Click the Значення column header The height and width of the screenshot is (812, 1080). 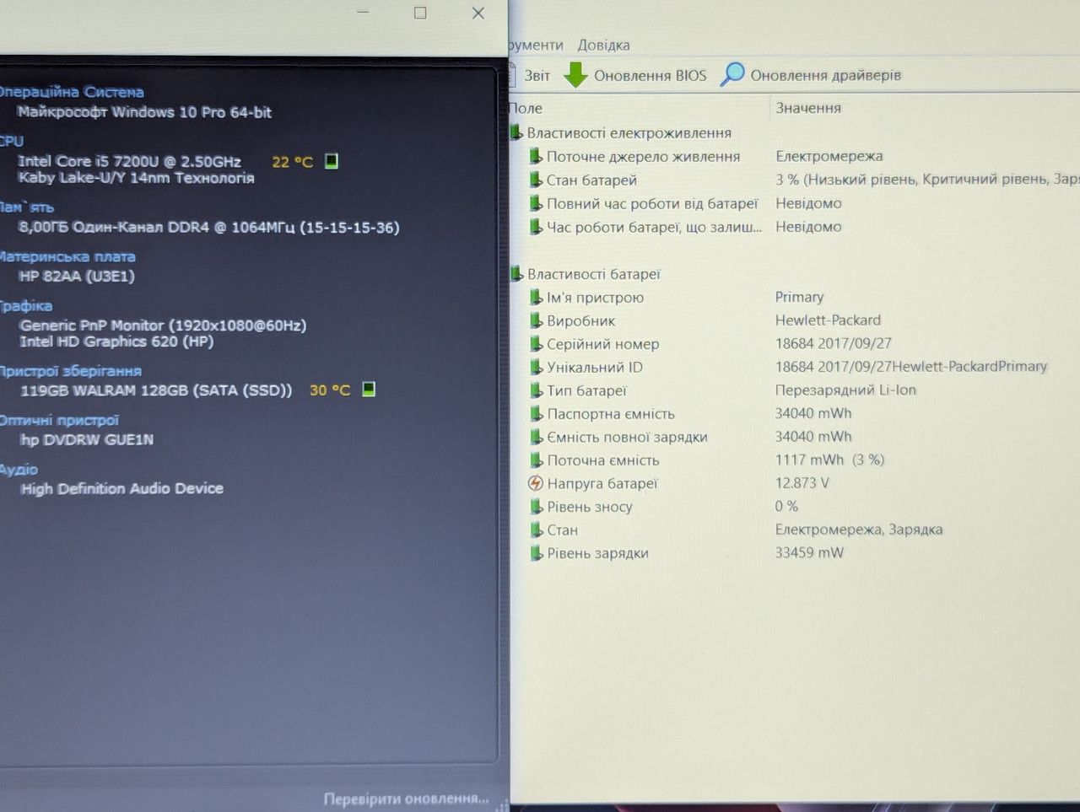pyautogui.click(x=808, y=108)
